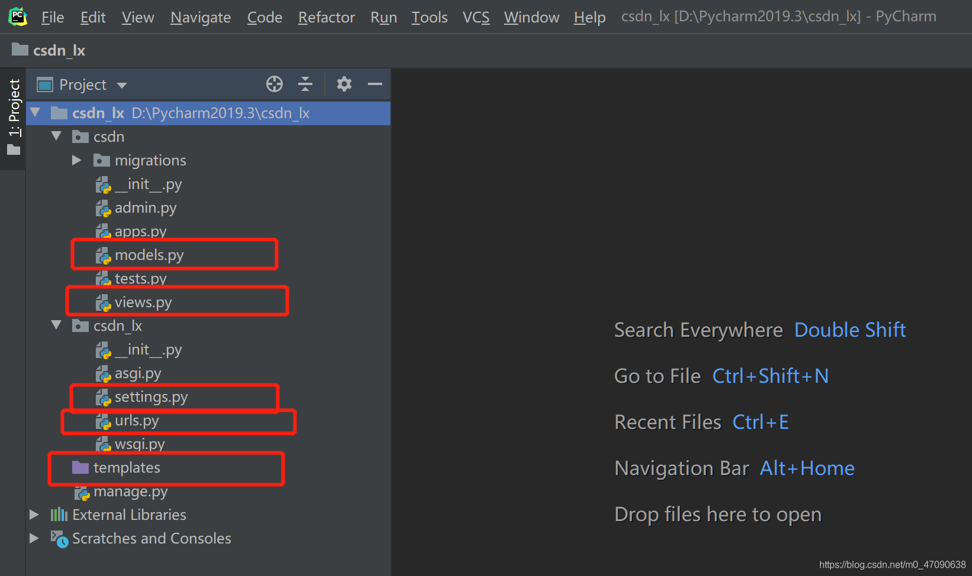Open the VCS menu
The height and width of the screenshot is (576, 972).
click(x=476, y=17)
